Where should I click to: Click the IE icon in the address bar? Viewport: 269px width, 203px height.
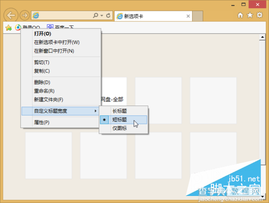36,16
